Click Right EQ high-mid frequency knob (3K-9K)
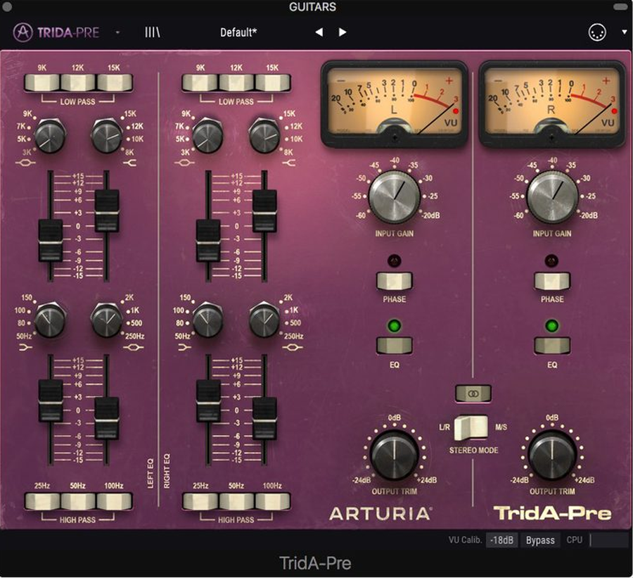The width and height of the screenshot is (633, 578). click(x=207, y=135)
